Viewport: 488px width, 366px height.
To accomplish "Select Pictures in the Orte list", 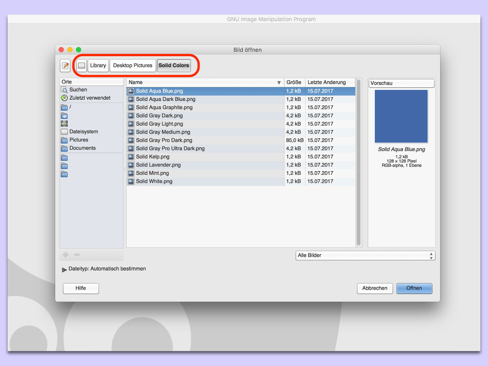I will tap(91, 140).
